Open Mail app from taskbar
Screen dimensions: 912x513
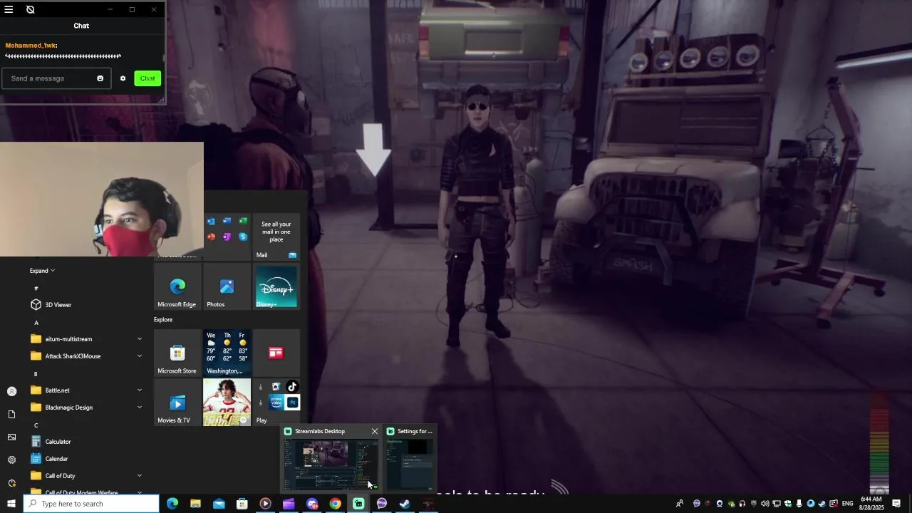[219, 504]
